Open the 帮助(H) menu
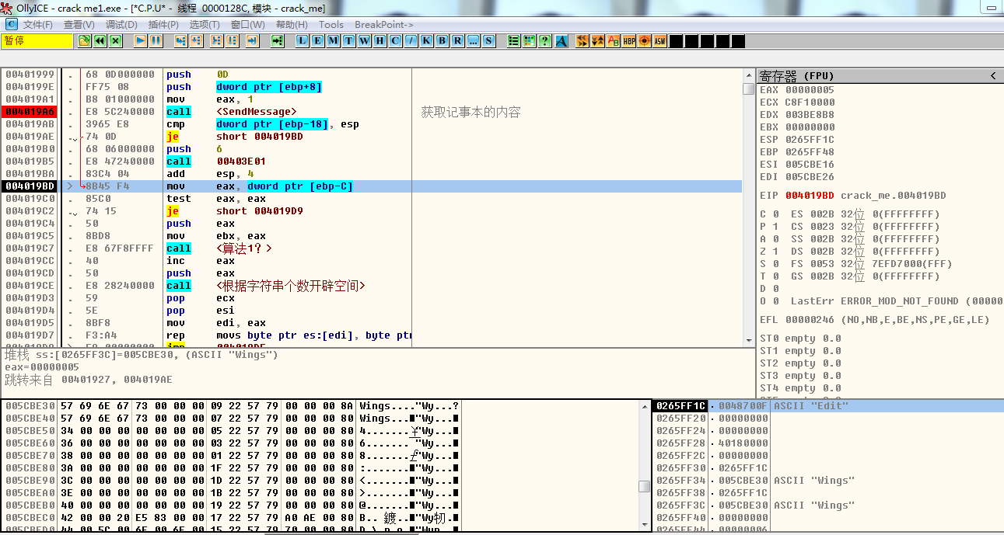Image resolution: width=1004 pixels, height=535 pixels. (x=292, y=24)
